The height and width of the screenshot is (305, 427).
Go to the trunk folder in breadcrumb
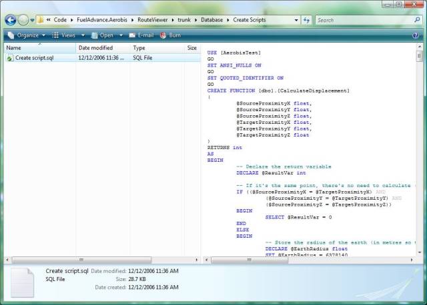point(185,20)
